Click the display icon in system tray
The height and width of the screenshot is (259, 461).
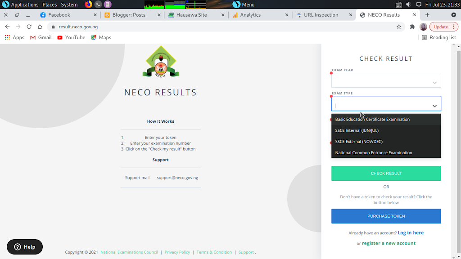pos(419,4)
